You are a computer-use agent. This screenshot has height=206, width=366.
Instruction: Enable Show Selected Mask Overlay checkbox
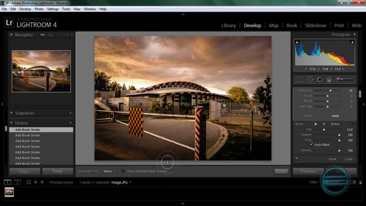(x=123, y=171)
